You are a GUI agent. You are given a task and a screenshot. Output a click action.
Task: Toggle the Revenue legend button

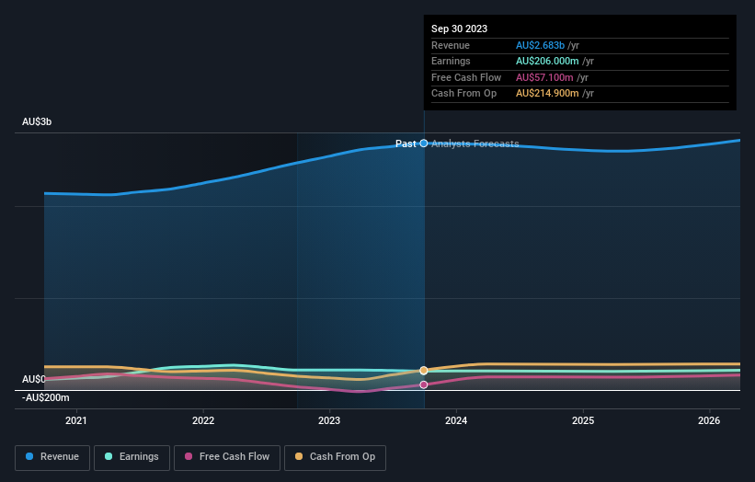(x=52, y=457)
